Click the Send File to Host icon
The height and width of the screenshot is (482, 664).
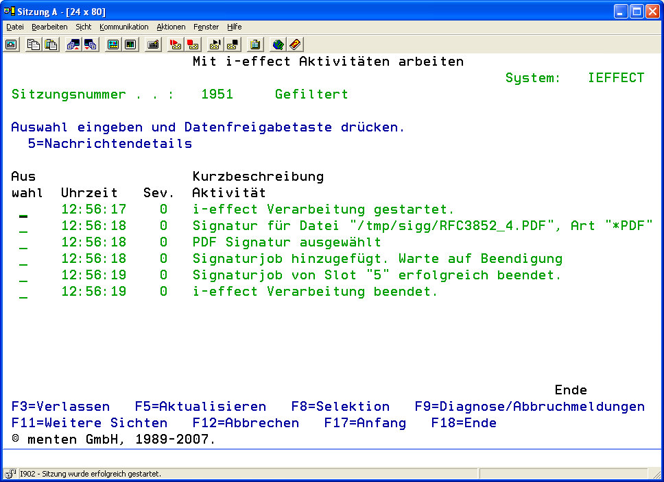pyautogui.click(x=73, y=45)
